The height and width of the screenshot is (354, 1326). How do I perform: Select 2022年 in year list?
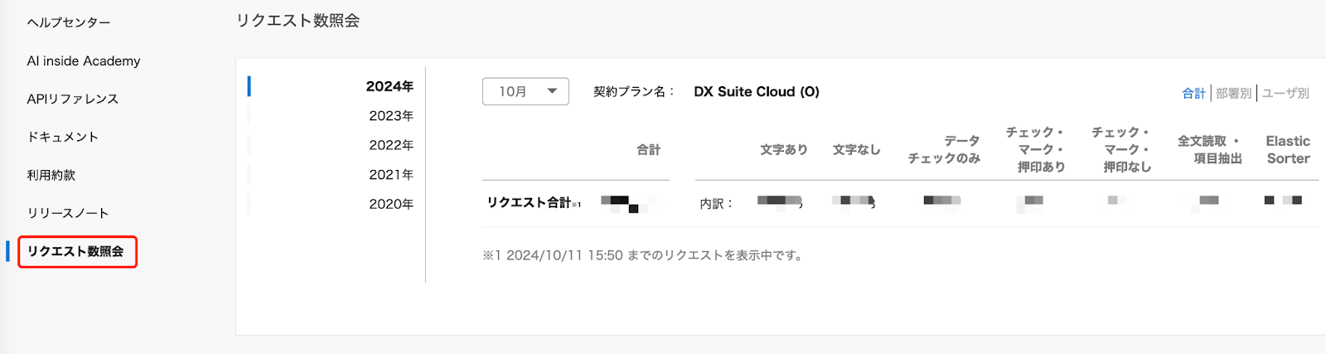[x=391, y=145]
